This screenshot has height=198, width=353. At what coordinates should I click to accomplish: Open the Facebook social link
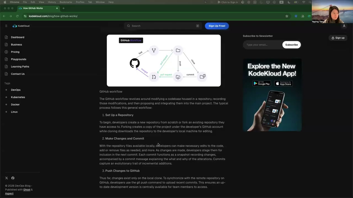click(13, 178)
